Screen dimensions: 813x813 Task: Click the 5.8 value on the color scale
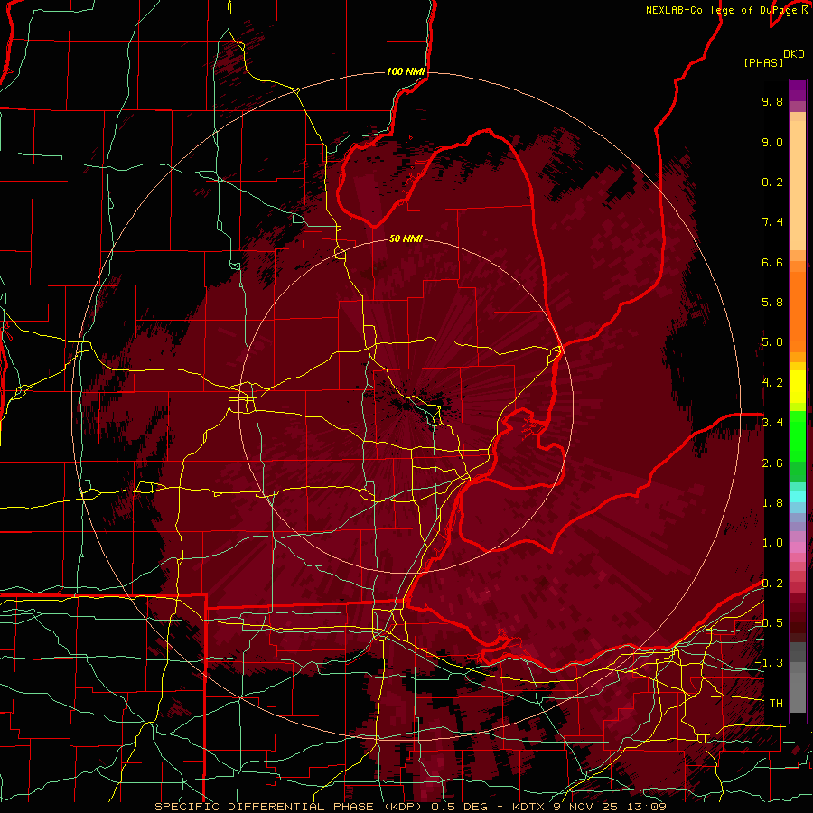click(x=772, y=303)
